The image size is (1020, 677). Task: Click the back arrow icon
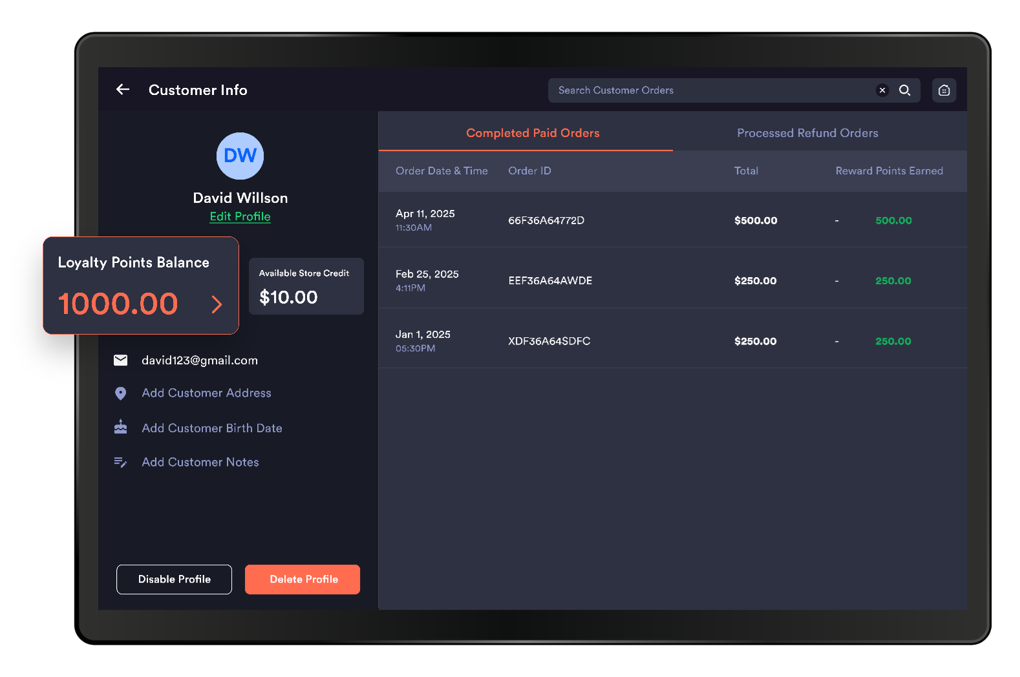coord(123,90)
